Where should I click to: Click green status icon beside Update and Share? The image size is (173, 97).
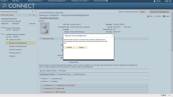(x=7, y=40)
